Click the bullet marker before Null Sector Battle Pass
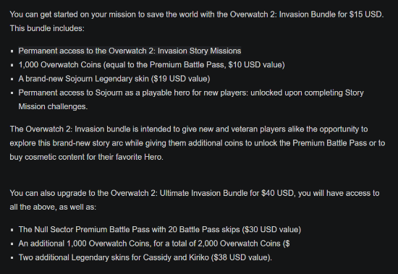The image size is (398, 274). click(12, 230)
